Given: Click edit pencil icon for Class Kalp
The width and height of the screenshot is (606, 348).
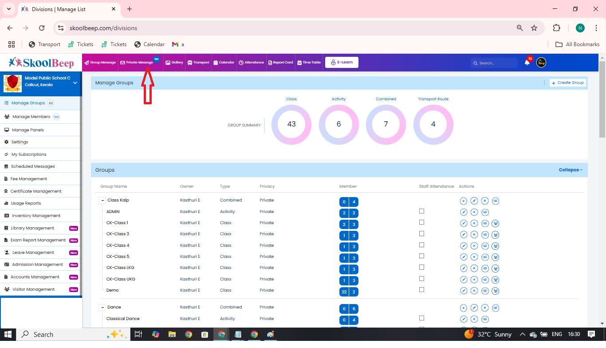Looking at the screenshot, I should (x=474, y=201).
